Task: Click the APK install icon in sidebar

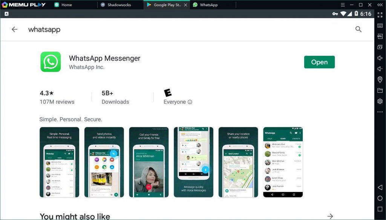Action: click(x=380, y=36)
